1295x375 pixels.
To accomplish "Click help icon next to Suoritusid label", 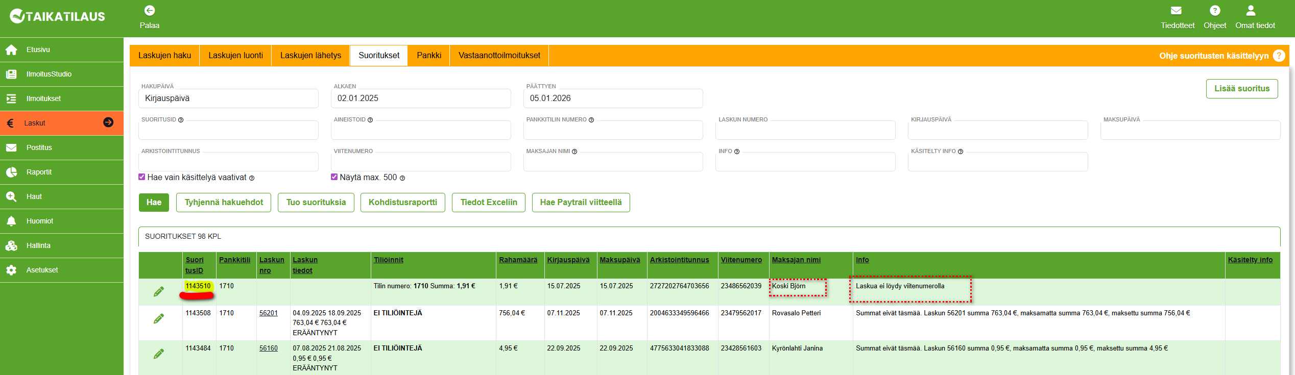I will (181, 120).
